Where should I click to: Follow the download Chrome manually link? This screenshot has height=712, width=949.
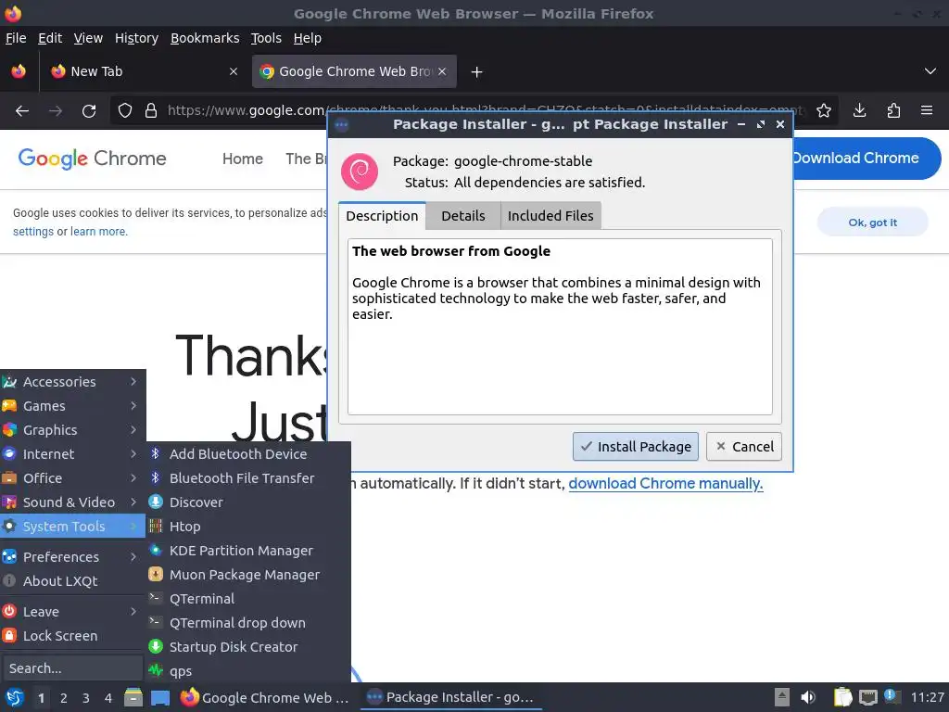click(x=665, y=484)
